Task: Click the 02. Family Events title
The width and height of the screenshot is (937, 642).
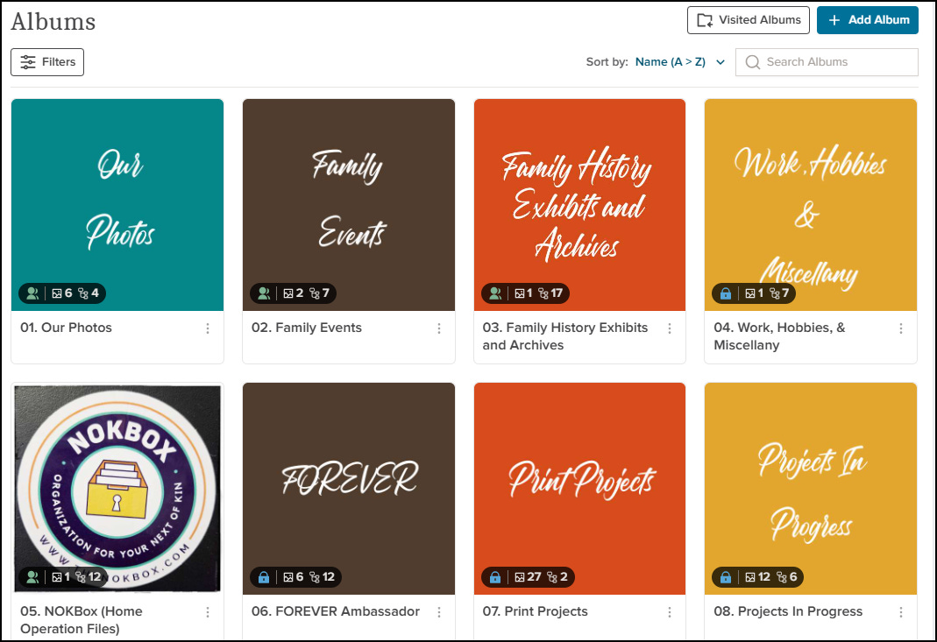Action: [x=307, y=328]
